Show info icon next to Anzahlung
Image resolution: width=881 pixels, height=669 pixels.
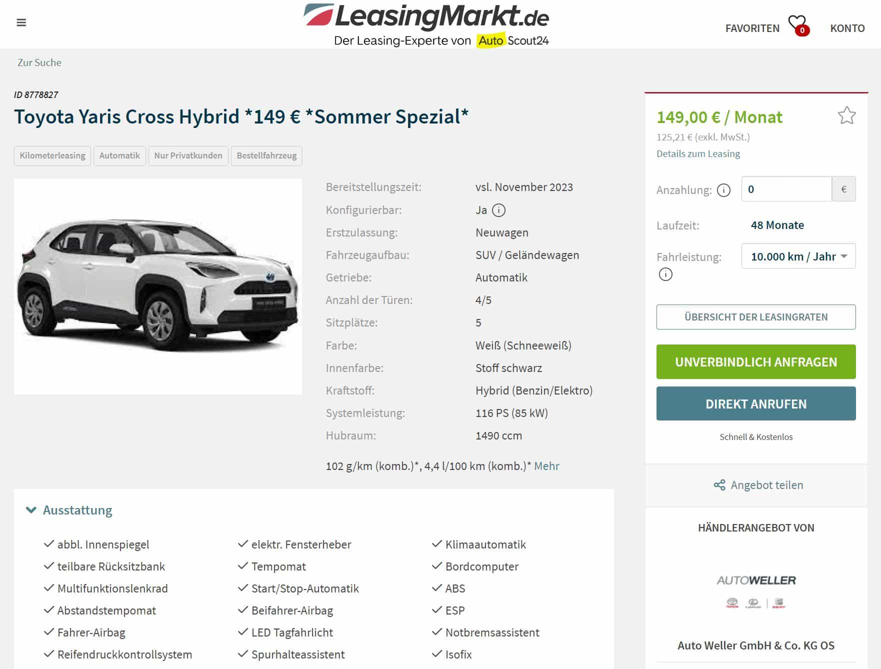(x=723, y=190)
